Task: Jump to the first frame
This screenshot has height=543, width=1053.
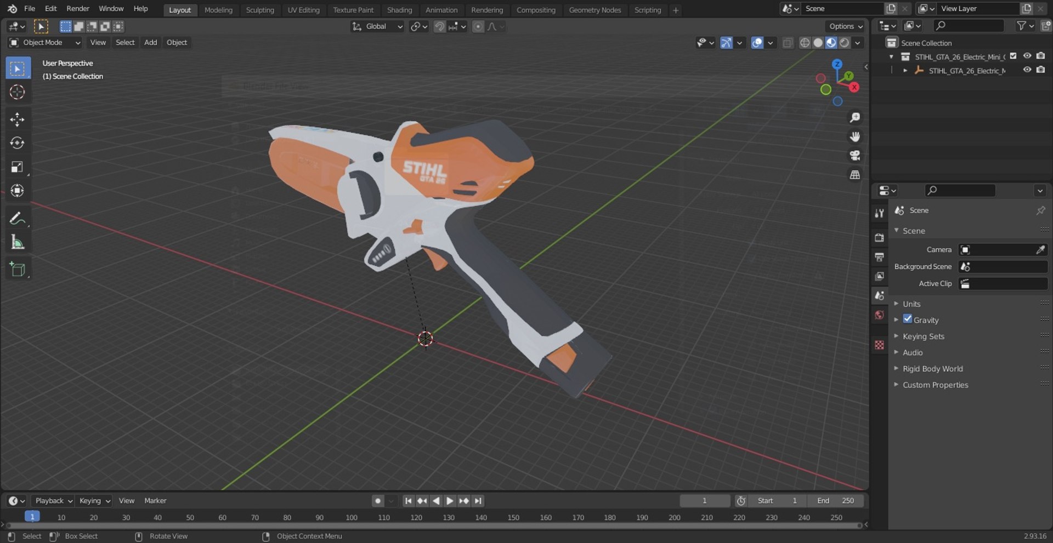Action: [x=408, y=501]
